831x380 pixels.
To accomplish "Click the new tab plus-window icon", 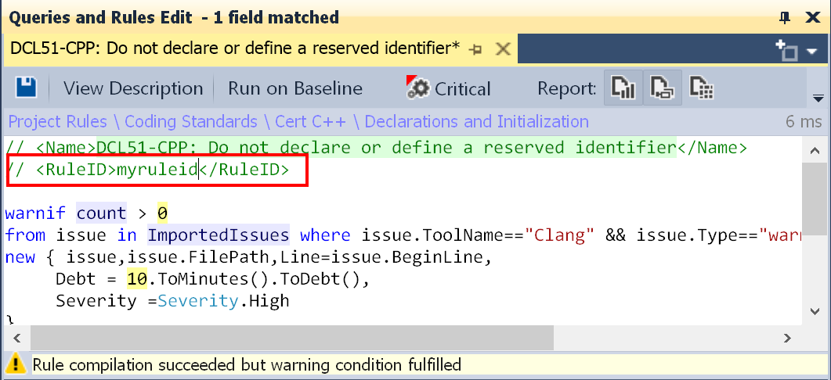I will [x=786, y=50].
